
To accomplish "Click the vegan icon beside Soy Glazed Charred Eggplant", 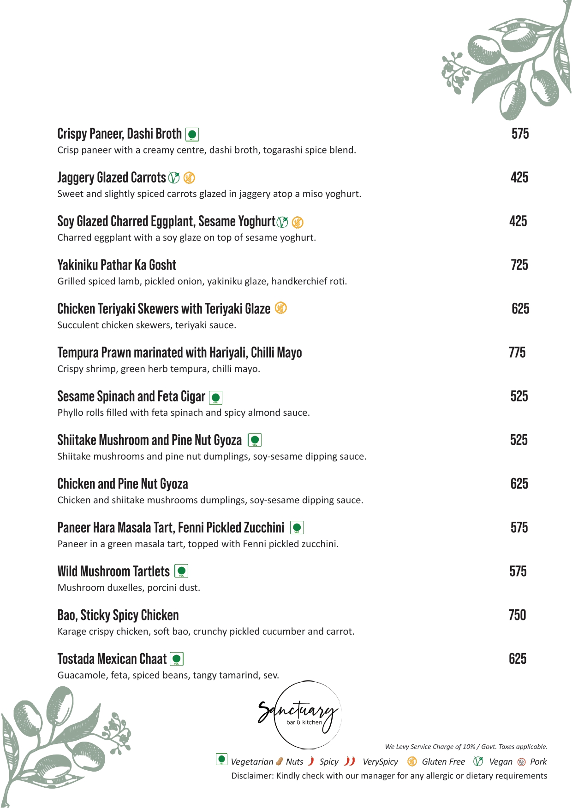I will (x=282, y=222).
